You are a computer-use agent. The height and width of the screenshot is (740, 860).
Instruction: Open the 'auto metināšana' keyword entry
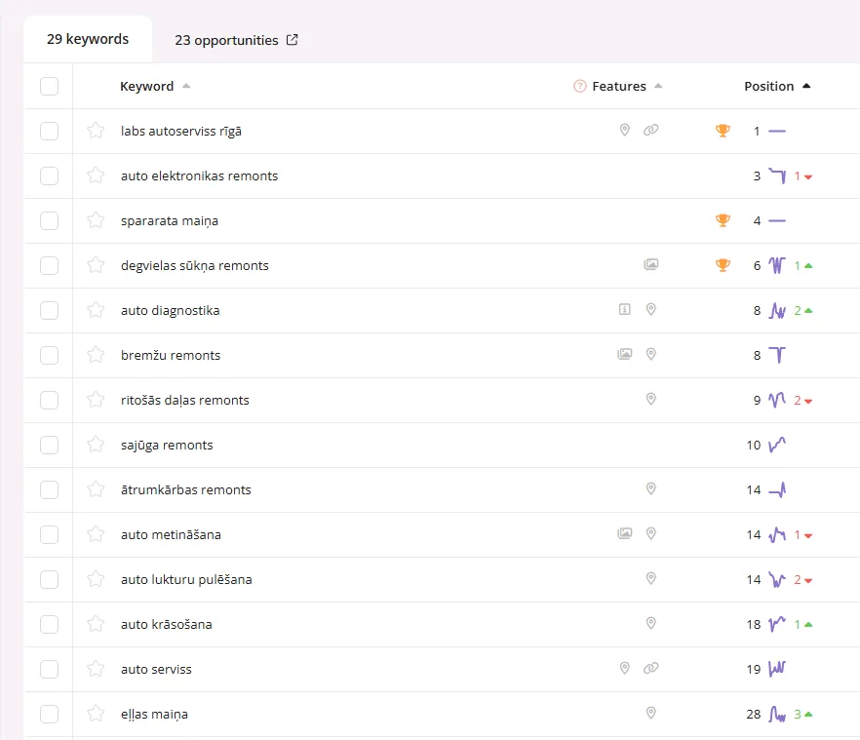point(172,534)
